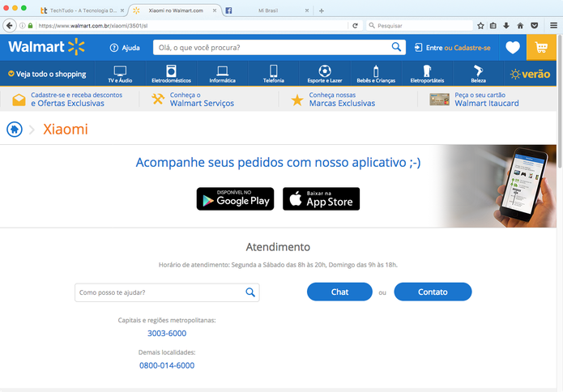563x392 pixels.
Task: Close the Mi Brasil tab
Action: point(307,11)
